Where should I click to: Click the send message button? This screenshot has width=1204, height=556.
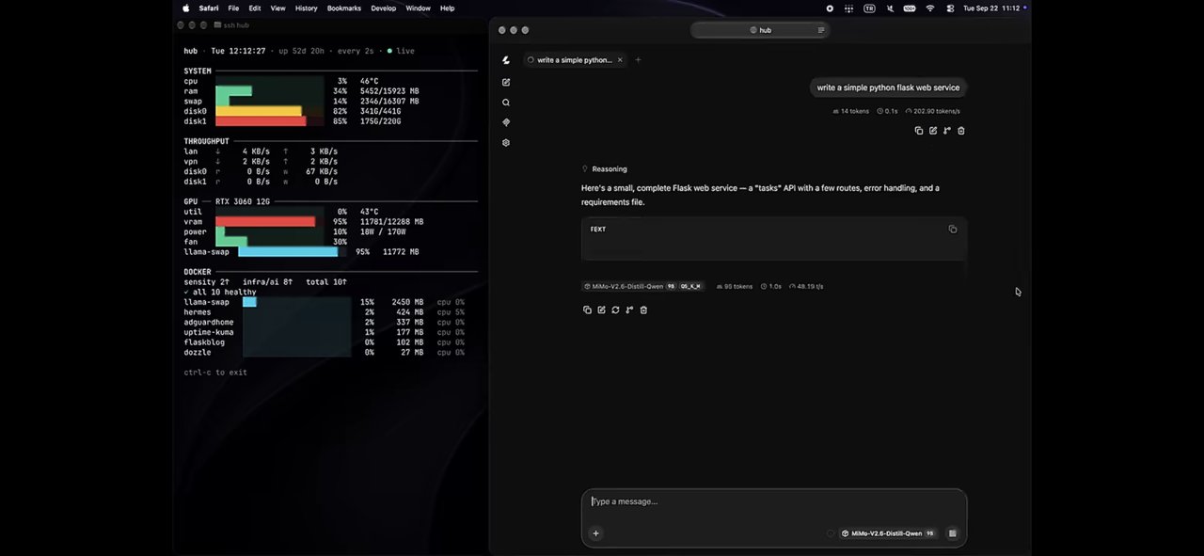pos(952,533)
